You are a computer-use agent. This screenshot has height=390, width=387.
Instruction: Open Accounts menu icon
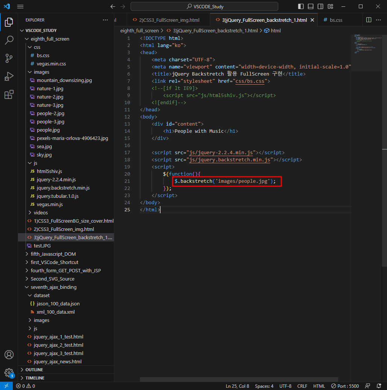click(9, 355)
